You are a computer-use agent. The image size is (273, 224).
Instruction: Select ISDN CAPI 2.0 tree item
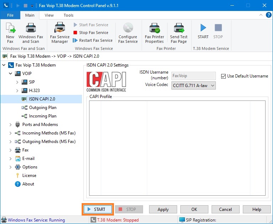tap(42, 99)
